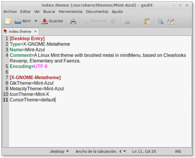Click the Deshacer undo button
195x158 pixels.
coord(96,21)
